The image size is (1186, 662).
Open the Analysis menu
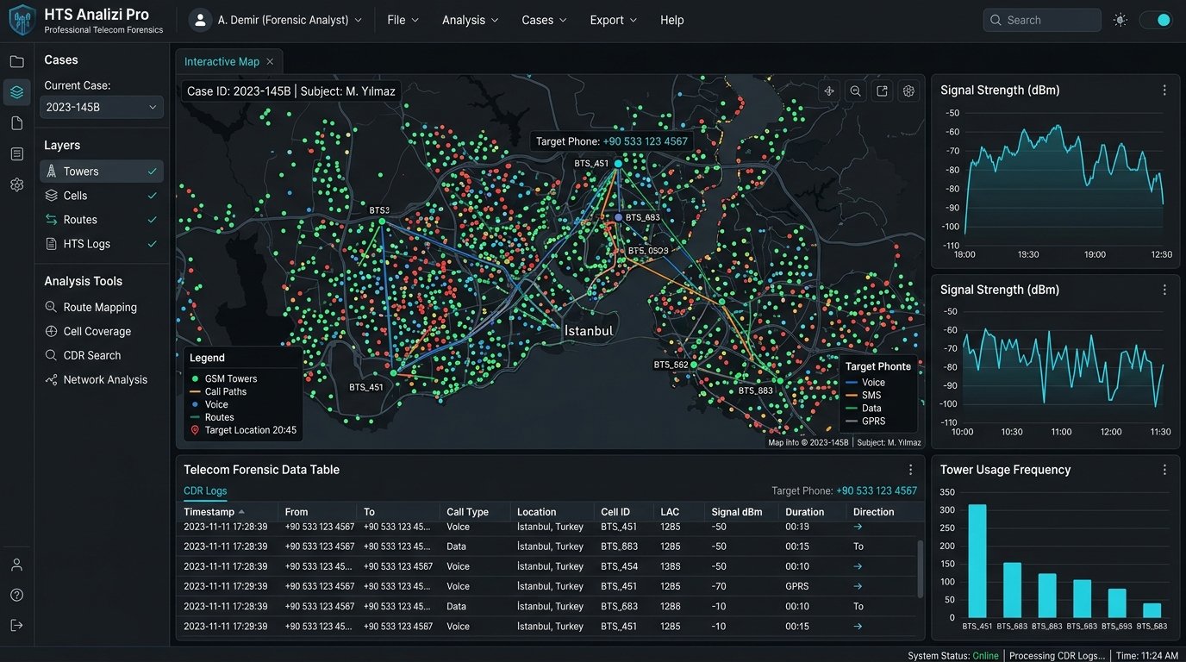(470, 20)
